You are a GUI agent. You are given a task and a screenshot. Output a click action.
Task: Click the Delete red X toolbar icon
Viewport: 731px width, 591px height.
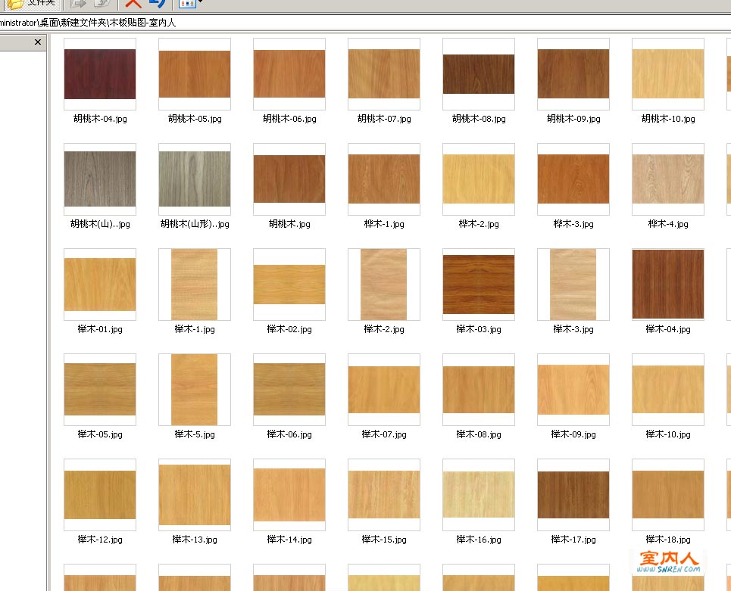click(134, 3)
